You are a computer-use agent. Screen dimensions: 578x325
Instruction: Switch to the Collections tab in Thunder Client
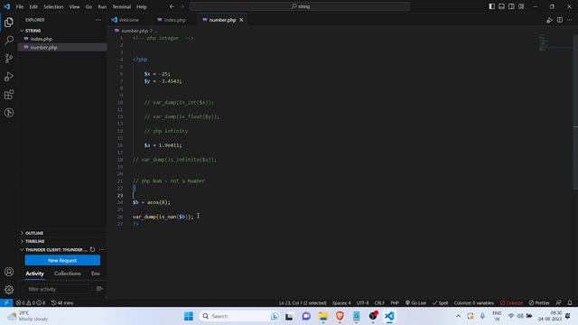pos(68,274)
